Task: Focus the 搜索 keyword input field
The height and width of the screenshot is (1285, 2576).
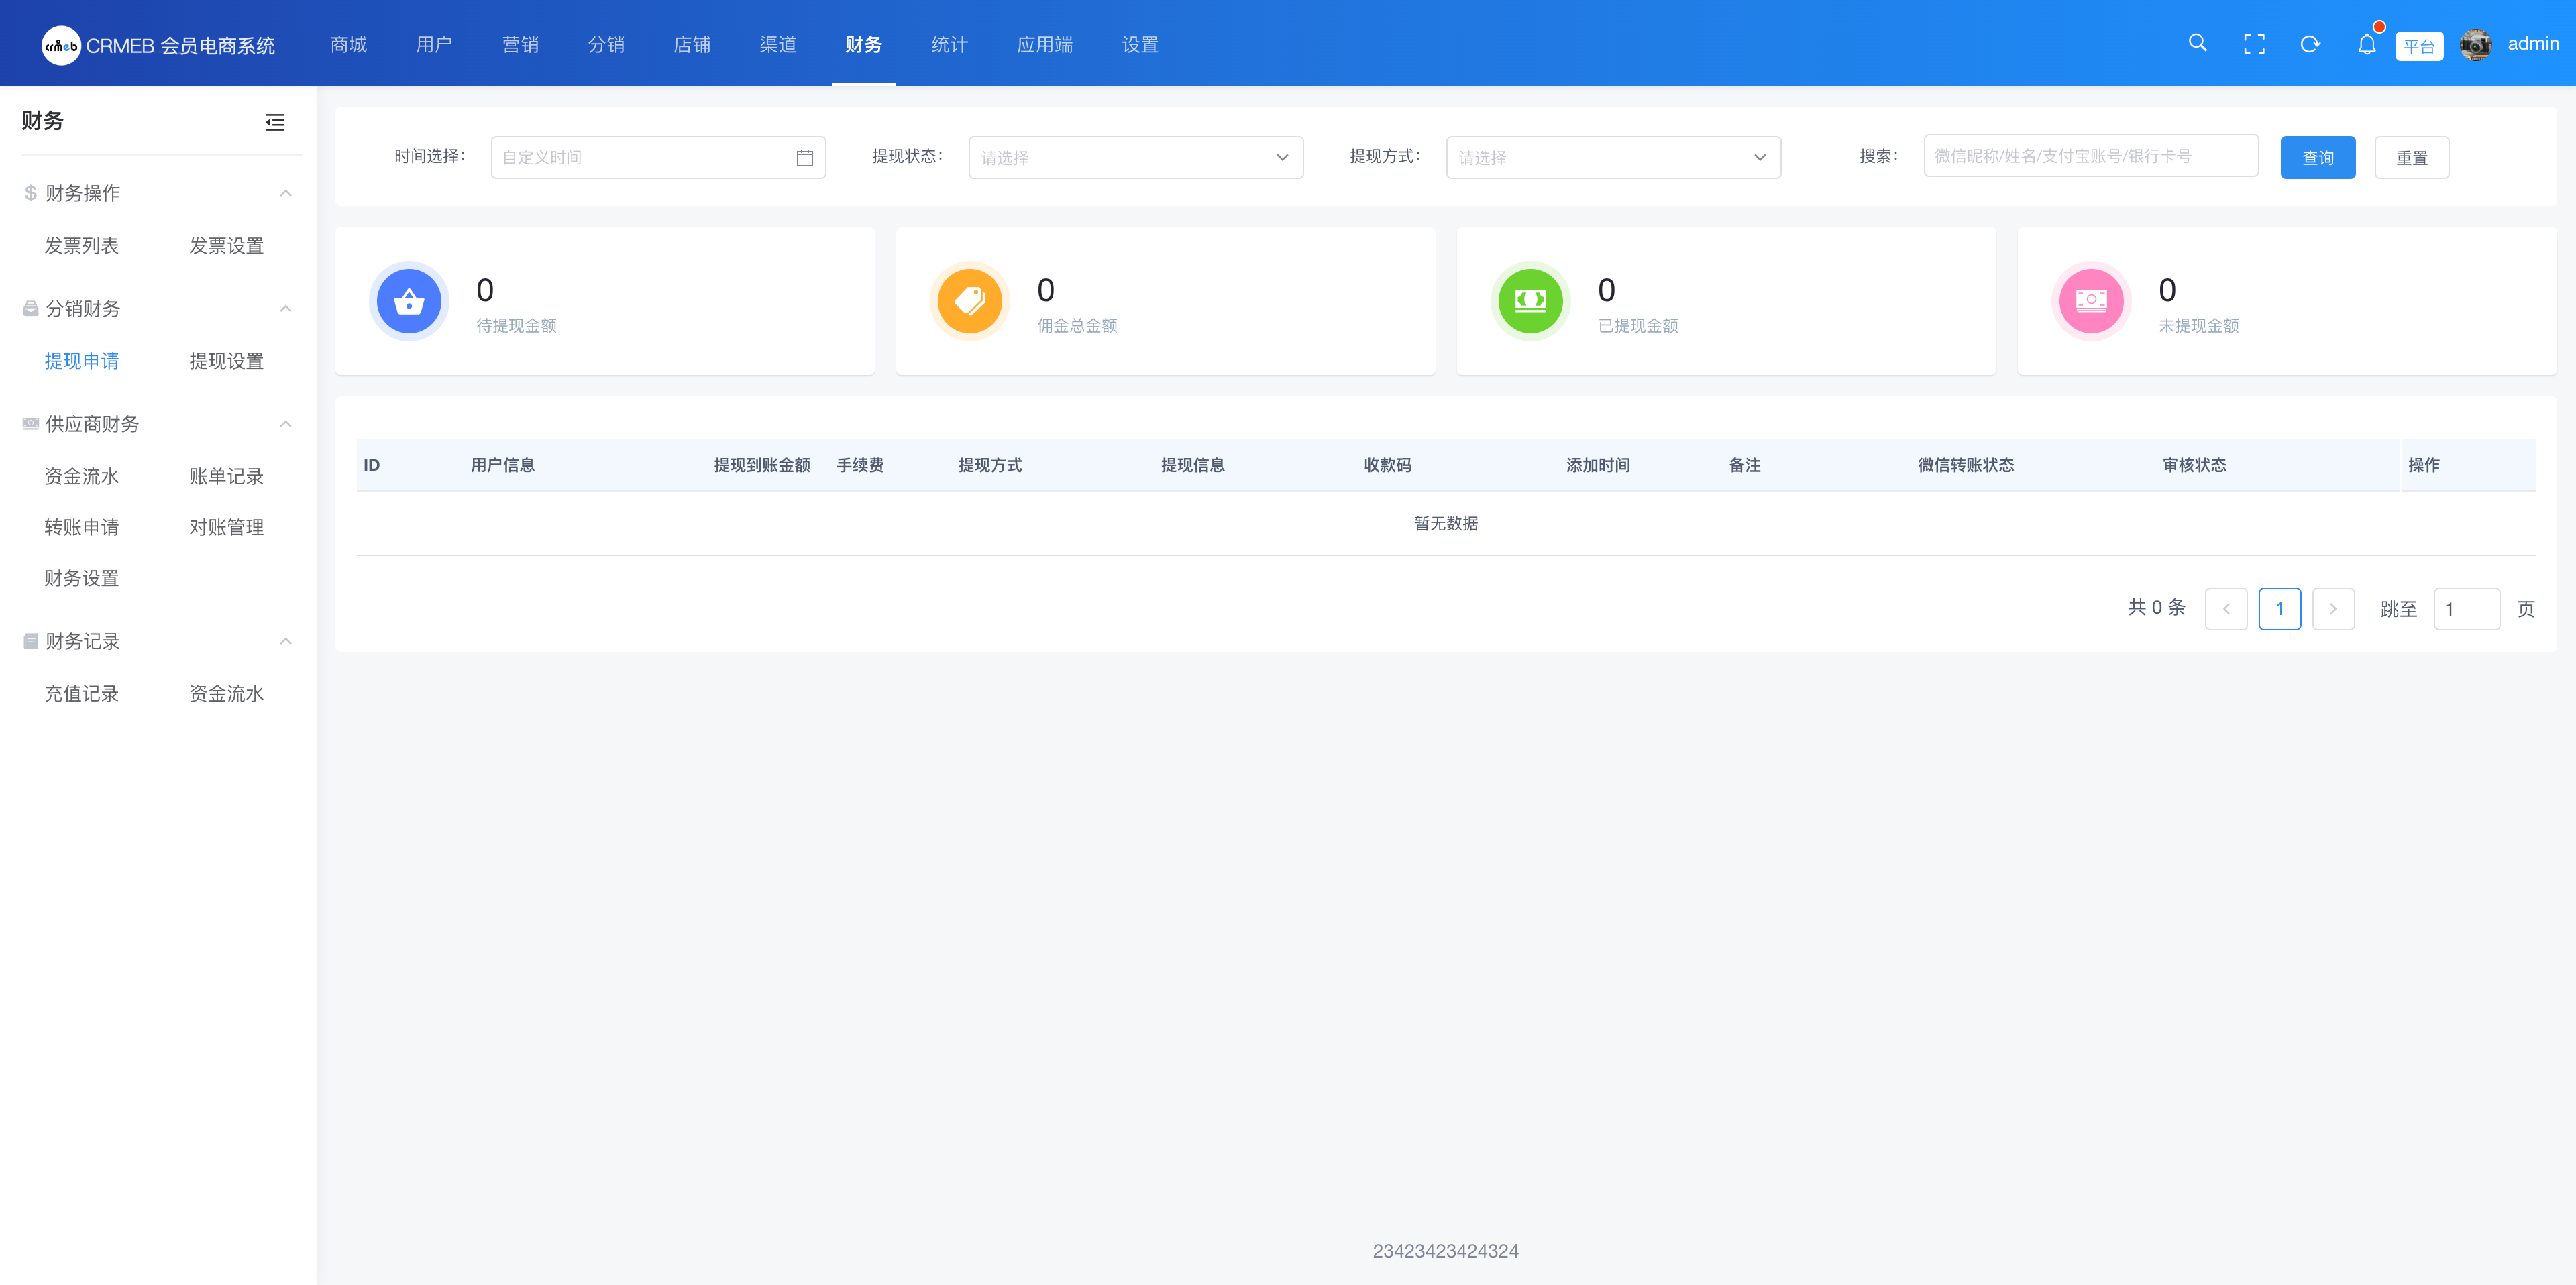Action: pyautogui.click(x=2089, y=157)
